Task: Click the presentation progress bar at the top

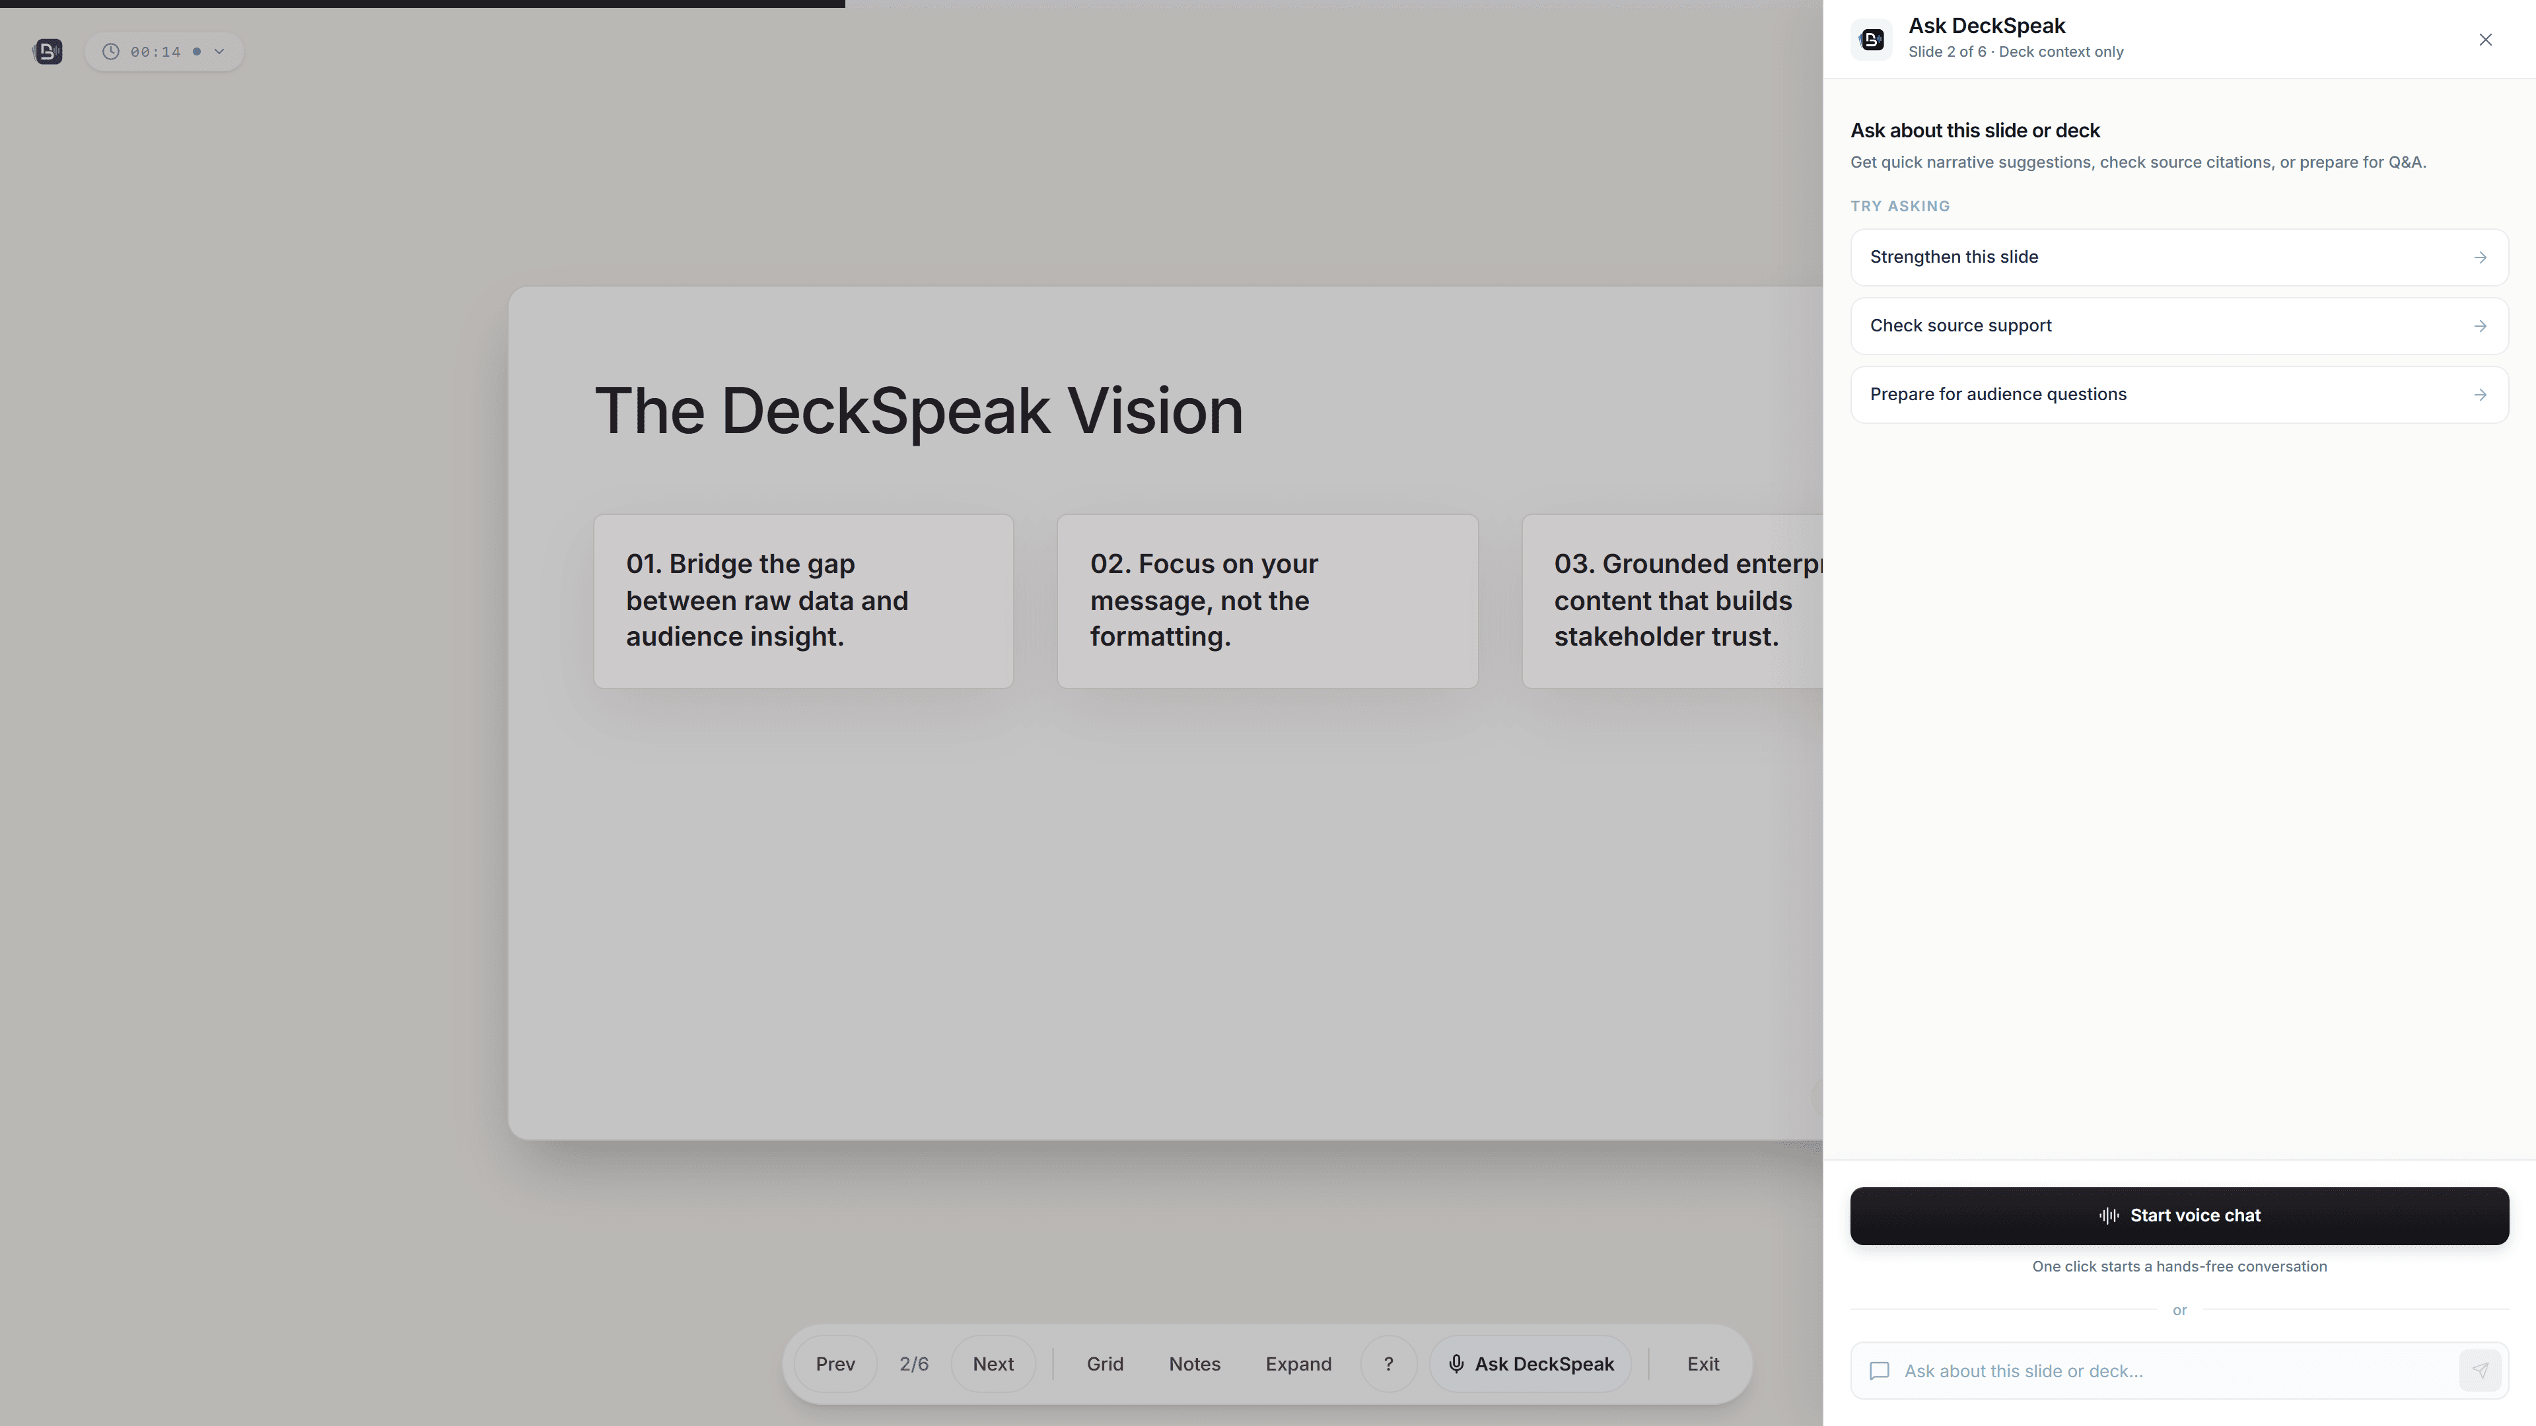Action: click(x=911, y=4)
